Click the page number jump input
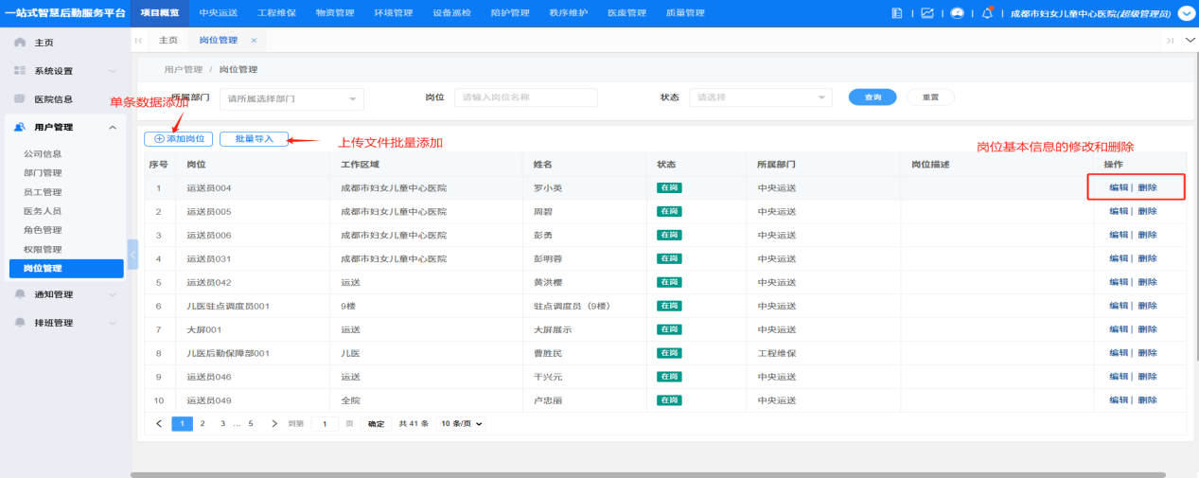The height and width of the screenshot is (478, 1199). (325, 424)
